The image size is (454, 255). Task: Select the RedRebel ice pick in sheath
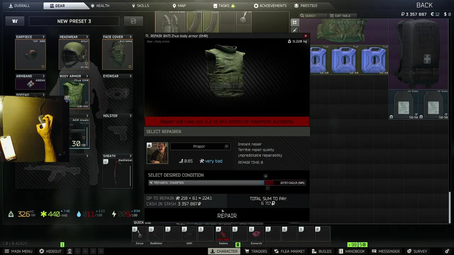[x=117, y=173]
